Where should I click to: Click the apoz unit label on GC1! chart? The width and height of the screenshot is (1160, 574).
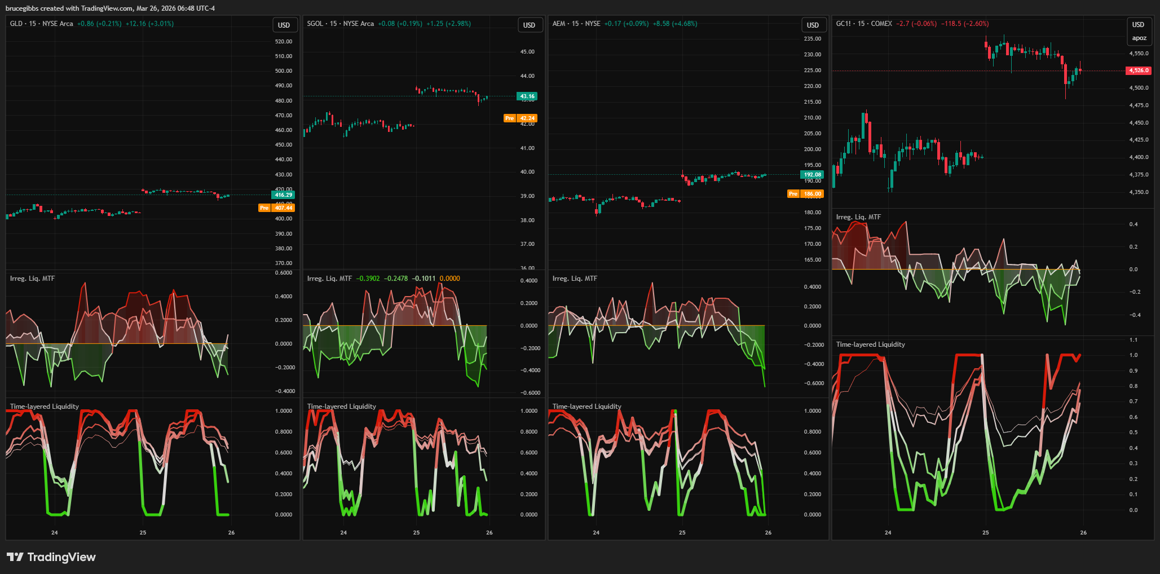pyautogui.click(x=1139, y=38)
